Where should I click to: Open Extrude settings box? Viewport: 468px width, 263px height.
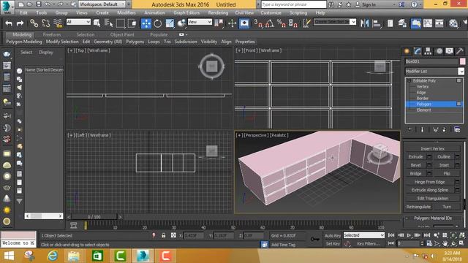coord(429,156)
